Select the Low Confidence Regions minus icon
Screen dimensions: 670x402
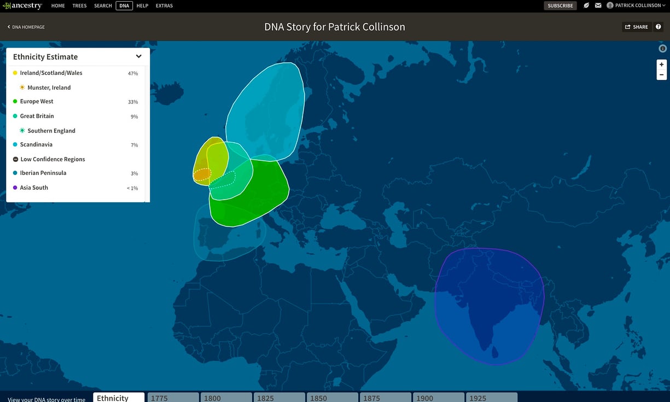click(x=14, y=159)
